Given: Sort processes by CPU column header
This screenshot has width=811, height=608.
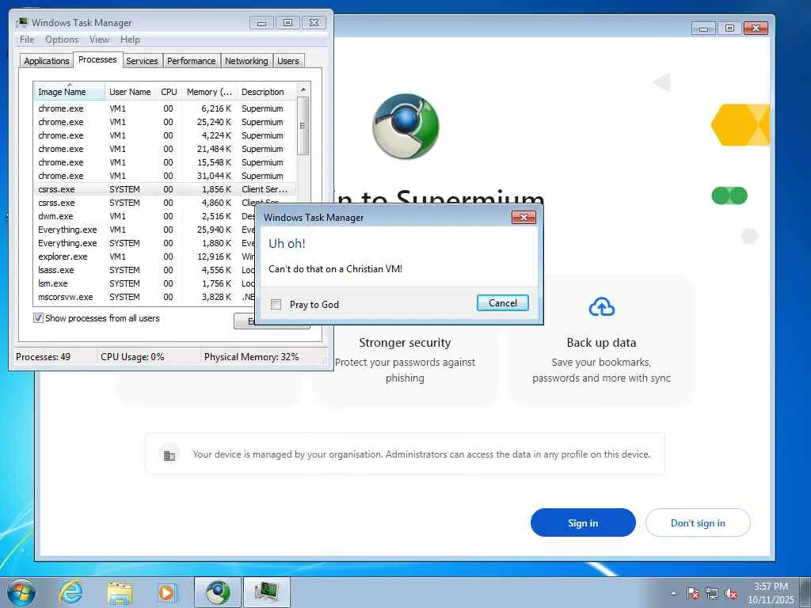Looking at the screenshot, I should click(169, 92).
